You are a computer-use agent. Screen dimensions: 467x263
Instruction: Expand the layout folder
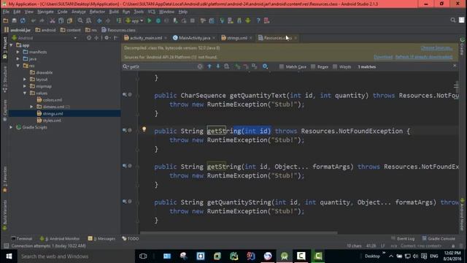(x=25, y=80)
